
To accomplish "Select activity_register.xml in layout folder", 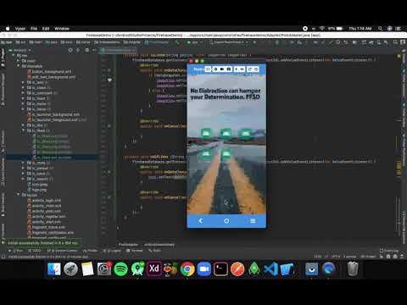I will 47,217.
